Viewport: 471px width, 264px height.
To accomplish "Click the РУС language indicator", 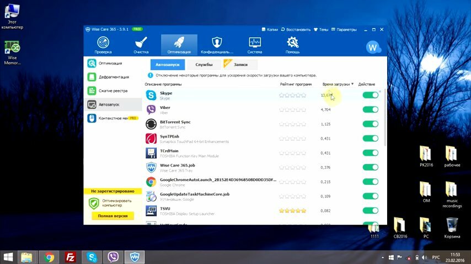I will [436, 257].
